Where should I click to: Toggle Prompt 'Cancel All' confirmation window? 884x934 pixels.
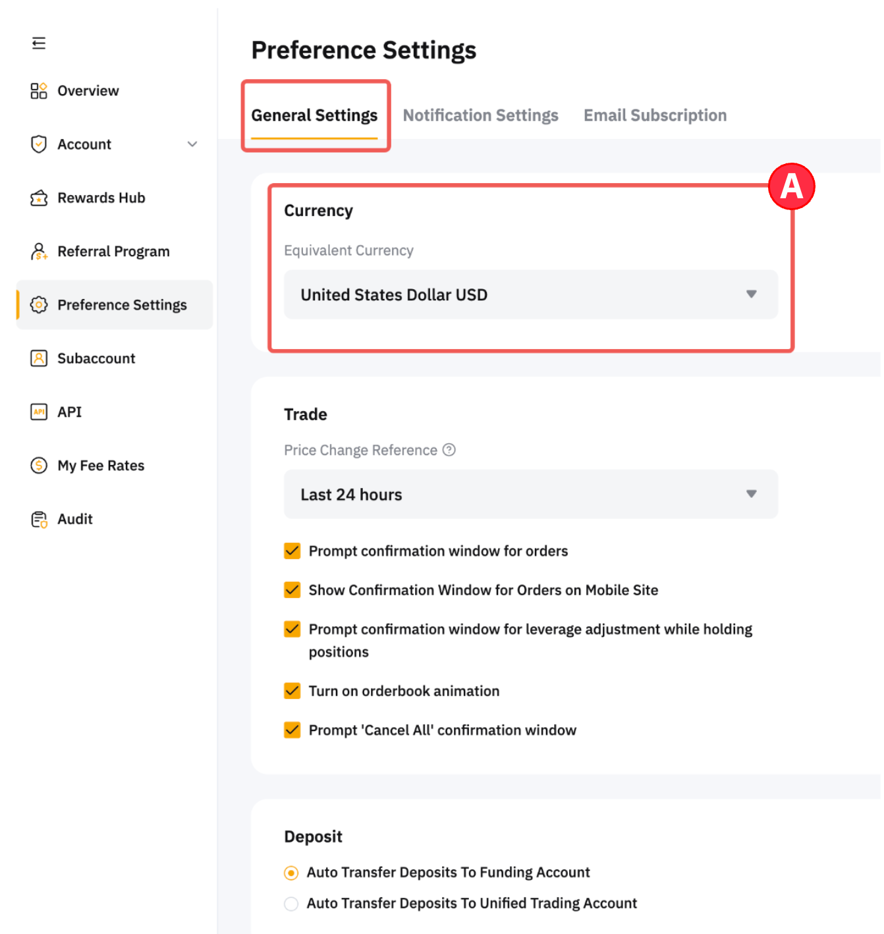pos(292,730)
